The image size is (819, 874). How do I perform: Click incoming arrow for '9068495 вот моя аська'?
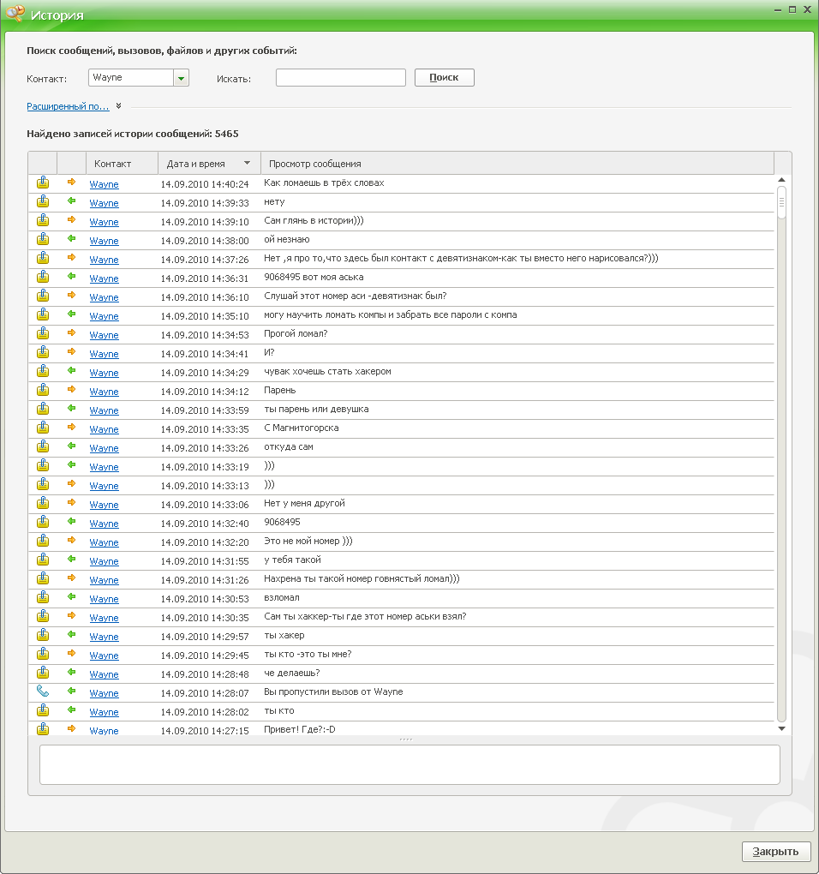(71, 277)
